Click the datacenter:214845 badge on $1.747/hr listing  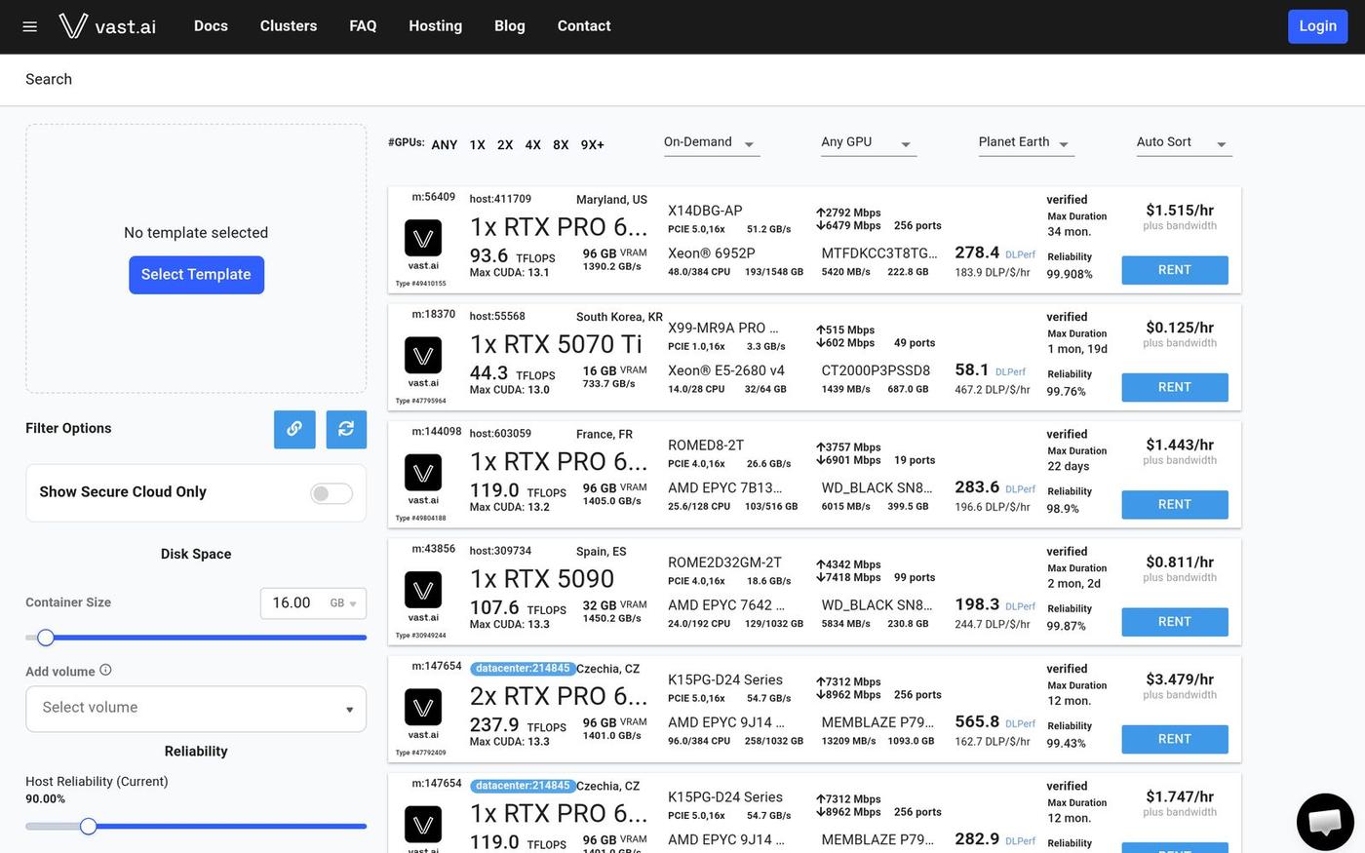point(522,786)
